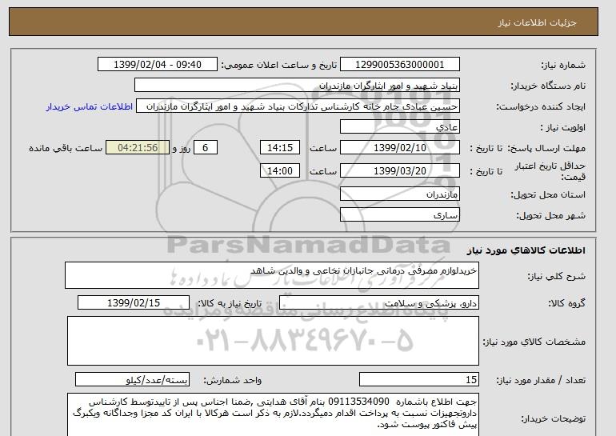Click the label تعداد / مقدار مورد نیاز

pyautogui.click(x=541, y=381)
